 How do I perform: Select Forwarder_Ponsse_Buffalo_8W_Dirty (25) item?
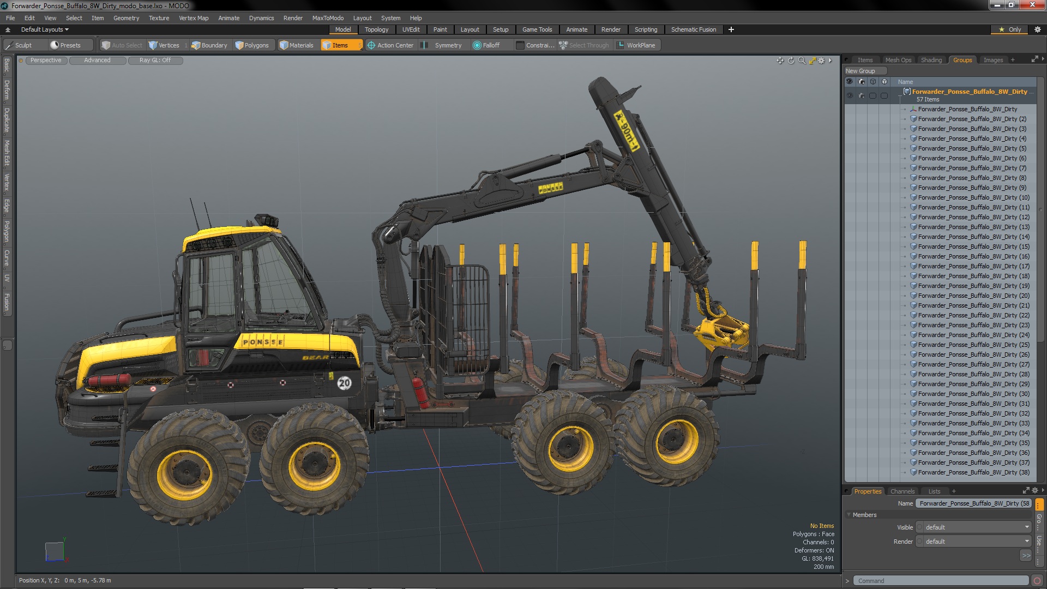pos(973,345)
